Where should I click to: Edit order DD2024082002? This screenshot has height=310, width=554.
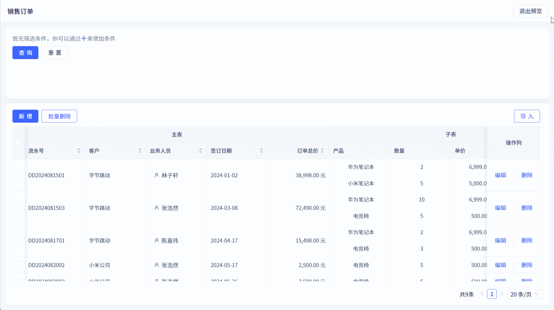pos(500,265)
